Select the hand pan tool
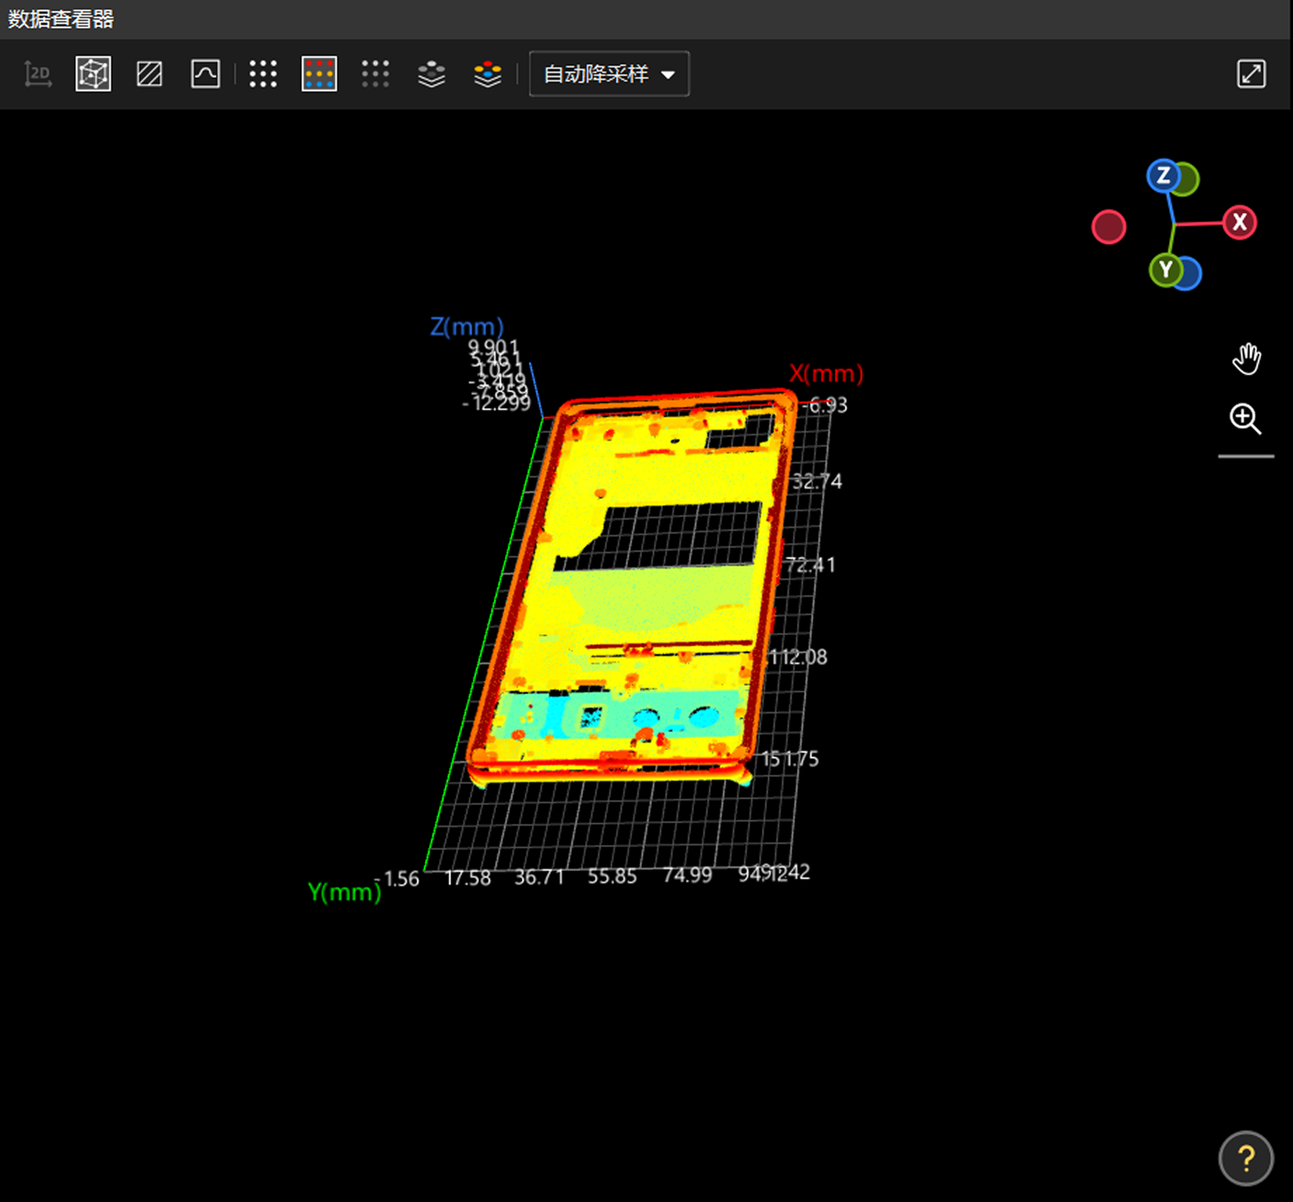This screenshot has width=1293, height=1202. pyautogui.click(x=1247, y=359)
